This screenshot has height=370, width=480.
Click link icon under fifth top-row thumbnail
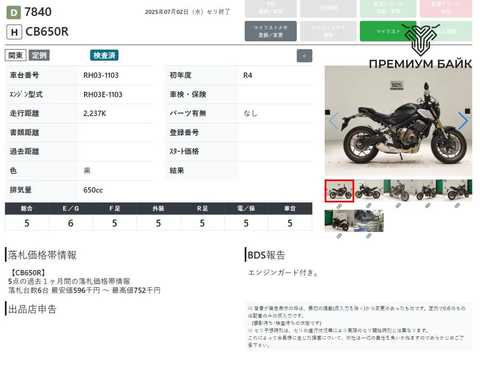[x=457, y=206]
